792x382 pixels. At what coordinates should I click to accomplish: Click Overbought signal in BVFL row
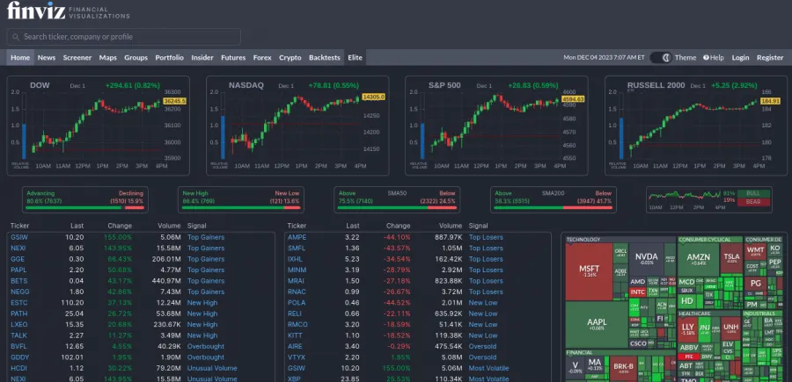(x=206, y=347)
